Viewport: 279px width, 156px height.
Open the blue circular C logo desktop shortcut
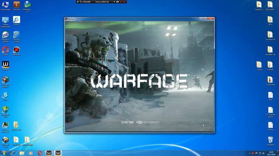[17, 21]
